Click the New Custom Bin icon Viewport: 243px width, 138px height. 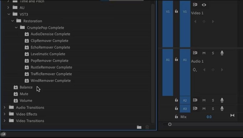click(x=139, y=127)
